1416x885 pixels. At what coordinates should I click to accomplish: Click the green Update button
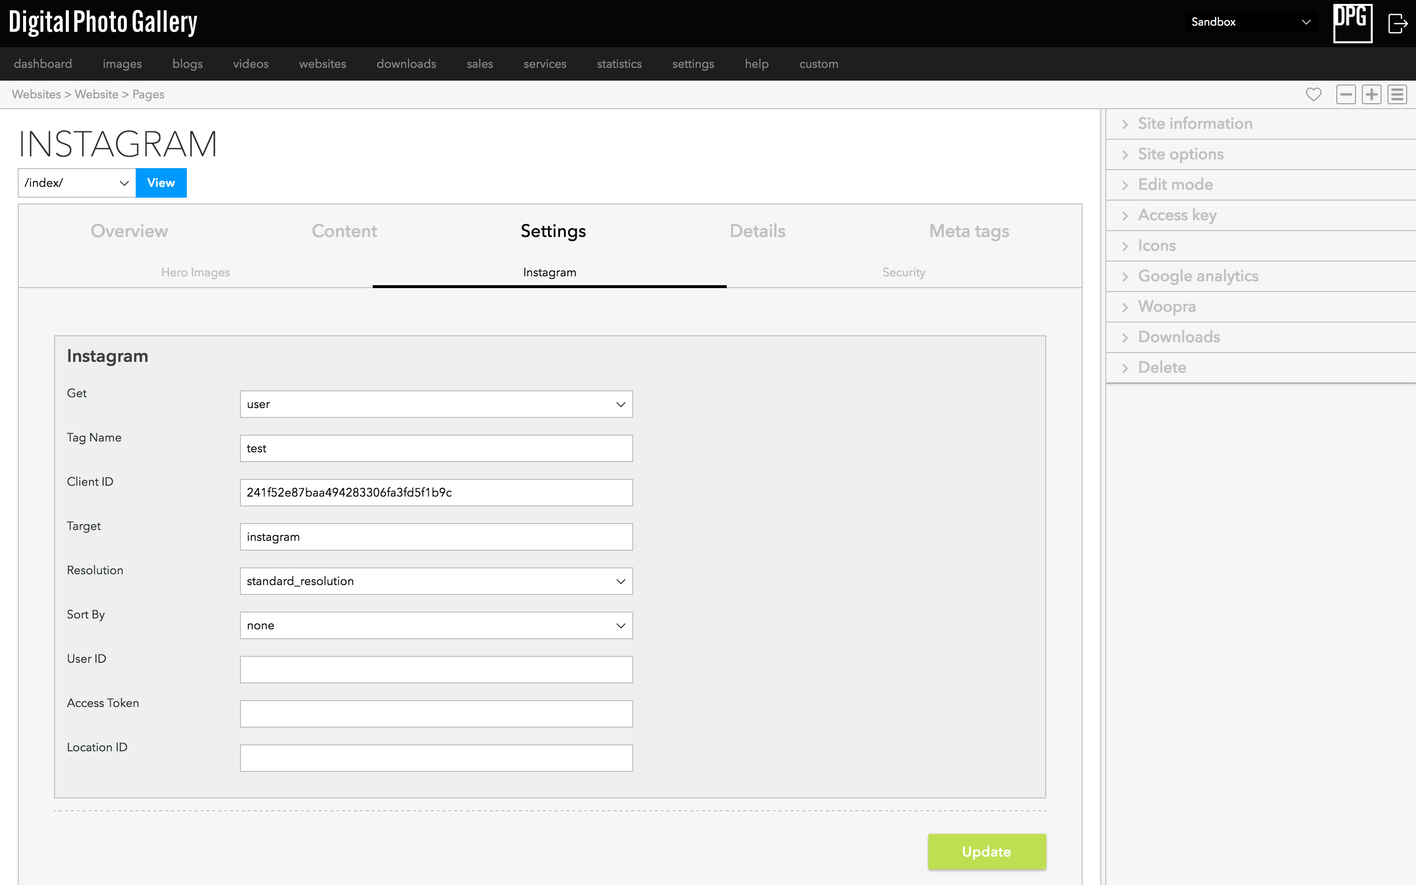click(986, 851)
